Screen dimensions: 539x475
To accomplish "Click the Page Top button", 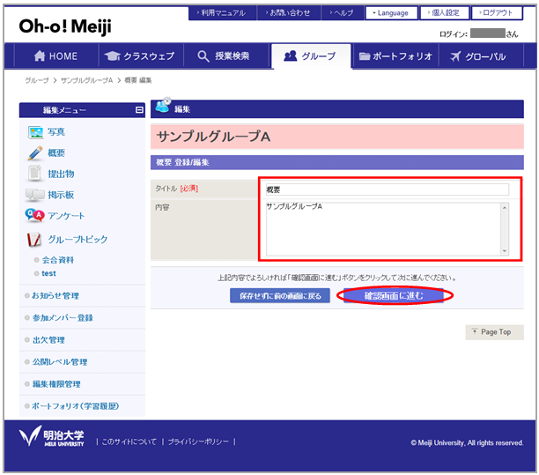I will 494,332.
